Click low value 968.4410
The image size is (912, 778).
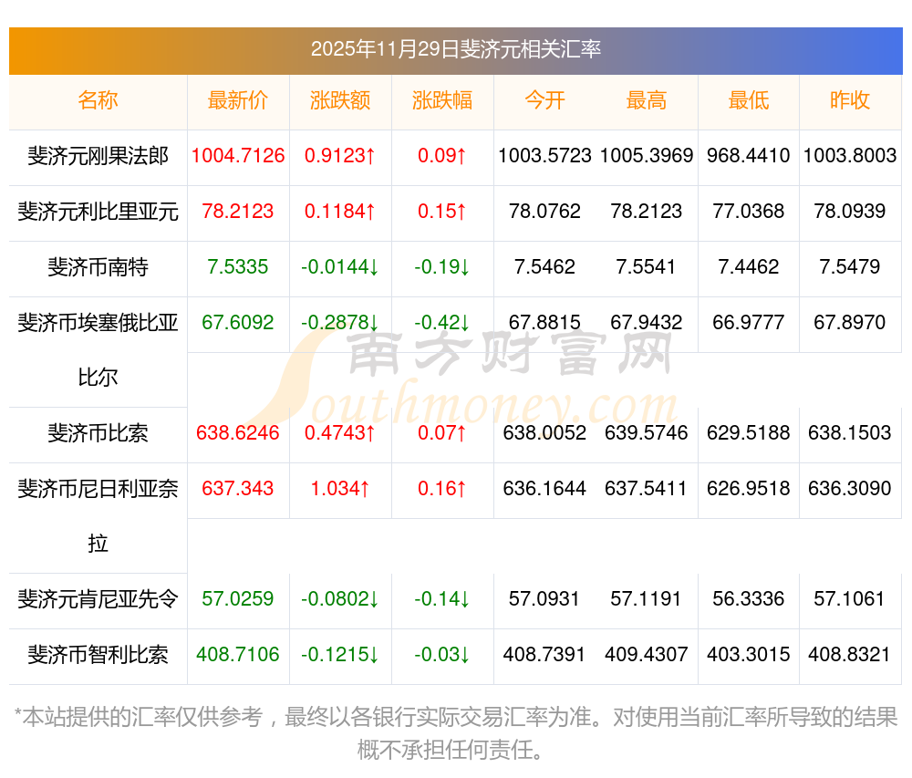(x=749, y=156)
